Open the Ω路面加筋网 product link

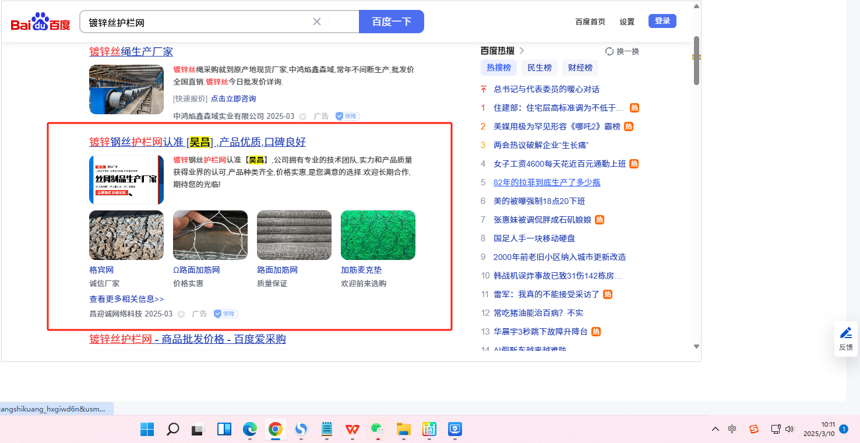[x=196, y=270]
